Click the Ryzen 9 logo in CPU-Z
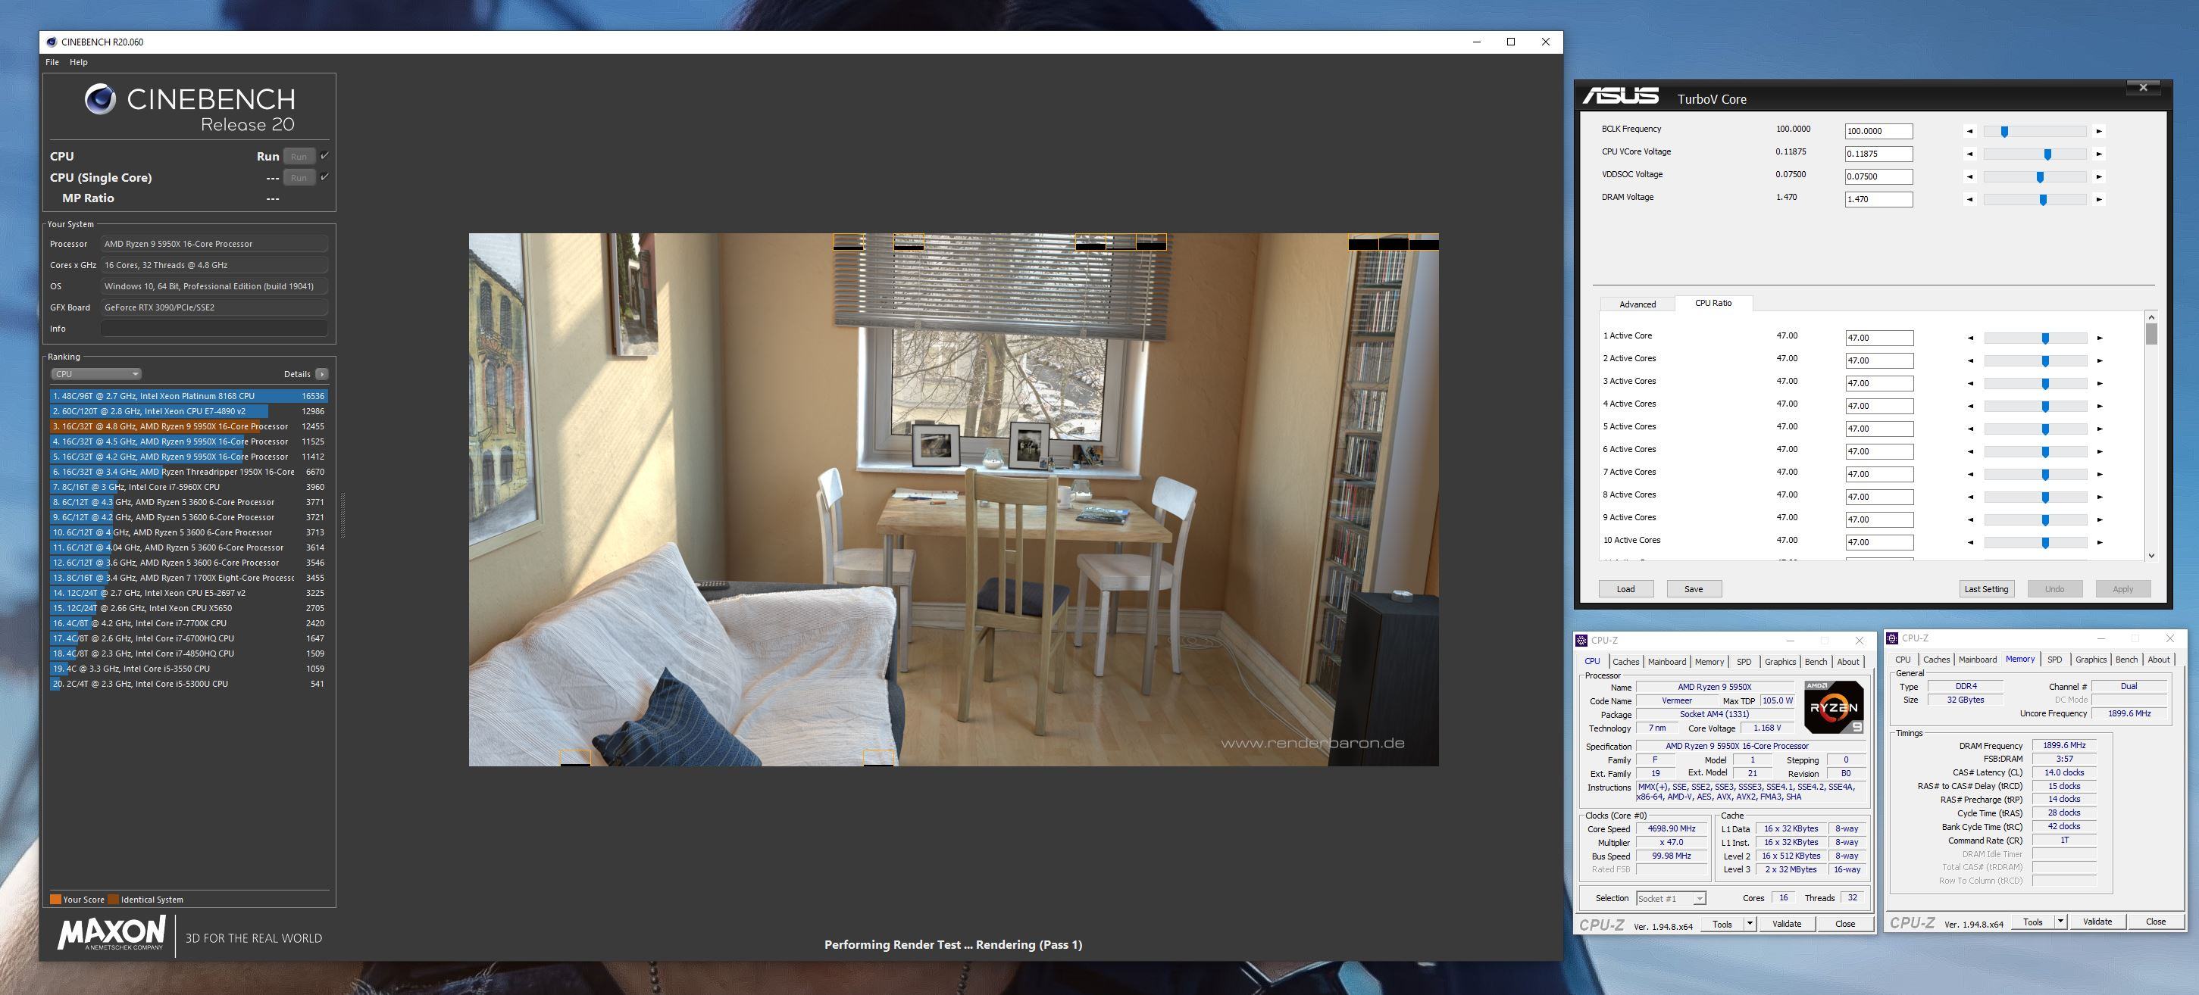 tap(1833, 706)
